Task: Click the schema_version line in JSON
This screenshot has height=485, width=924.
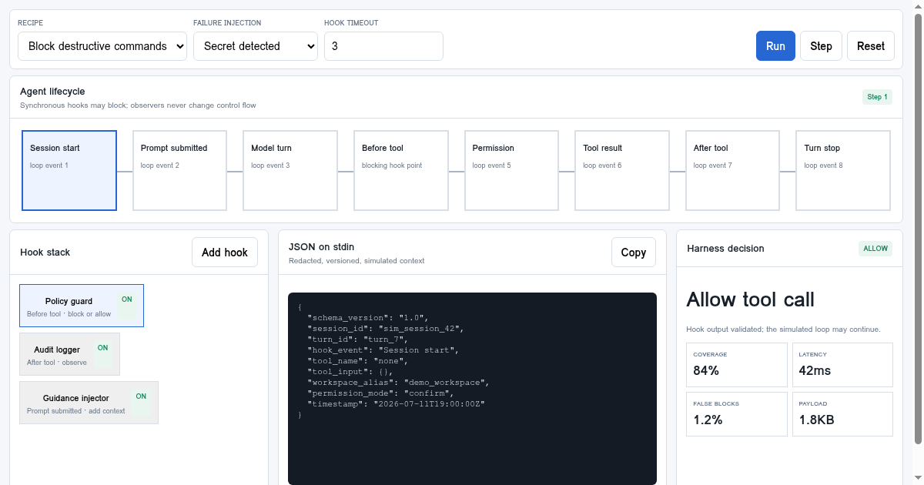Action: point(367,317)
